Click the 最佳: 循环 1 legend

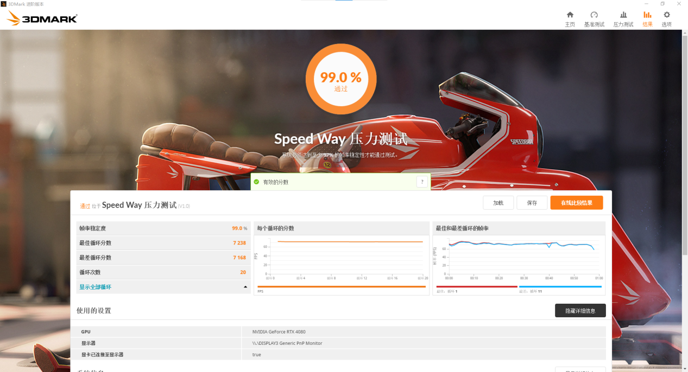click(447, 291)
